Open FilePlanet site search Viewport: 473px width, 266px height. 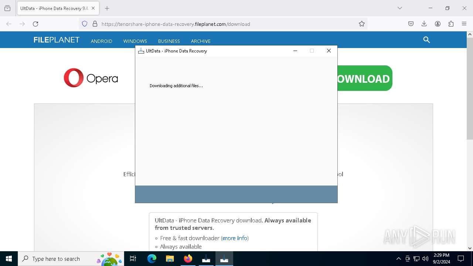[x=426, y=40]
